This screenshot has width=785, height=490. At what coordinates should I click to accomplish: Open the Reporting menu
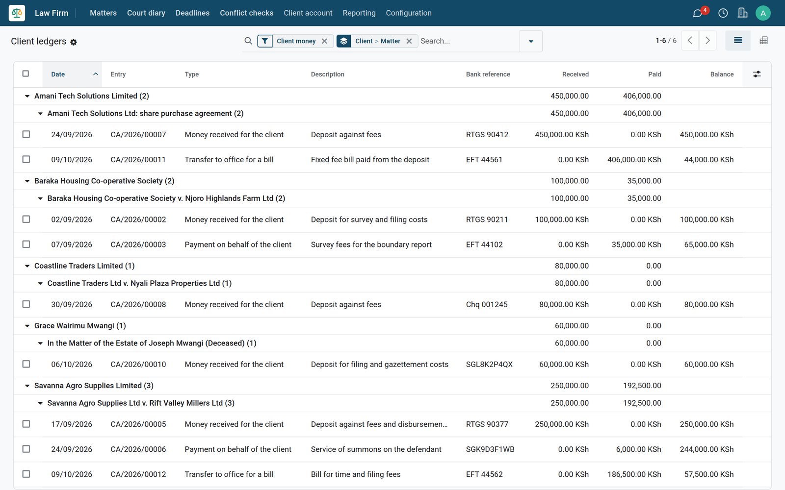click(x=359, y=13)
